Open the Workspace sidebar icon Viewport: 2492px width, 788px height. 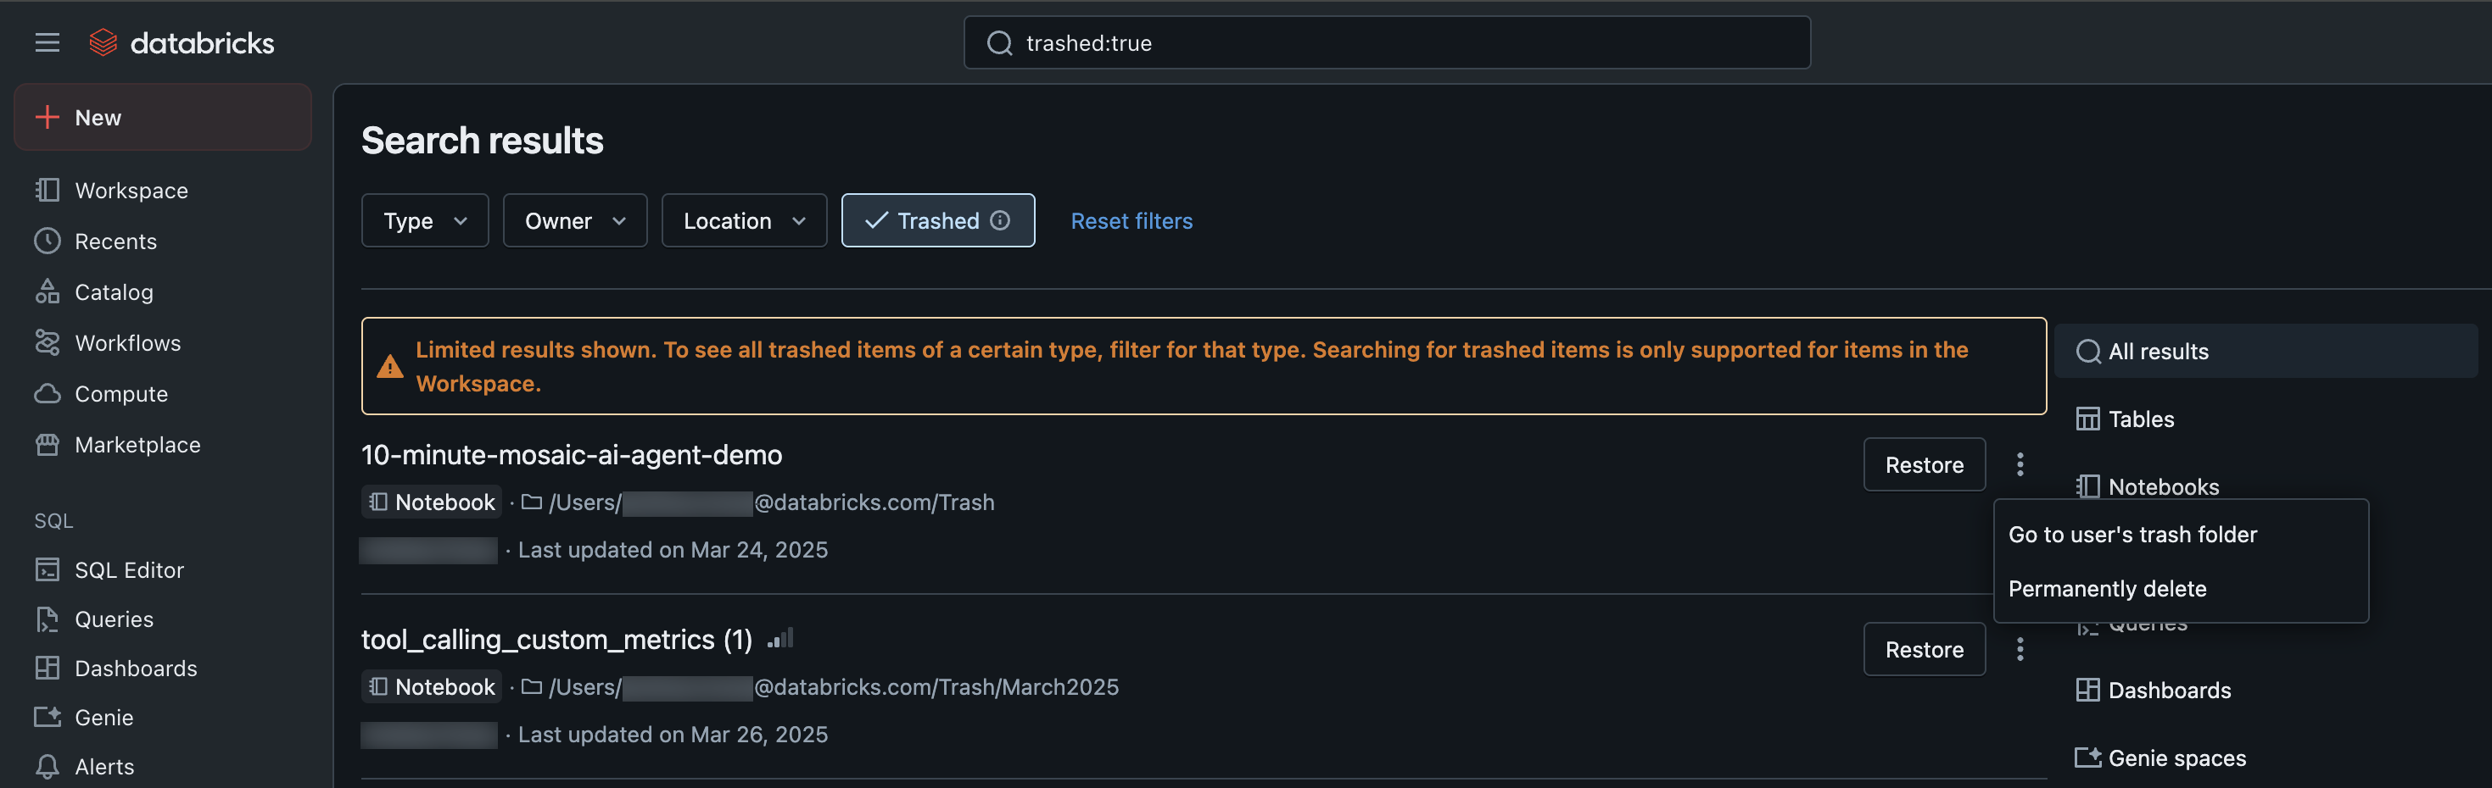click(x=130, y=190)
